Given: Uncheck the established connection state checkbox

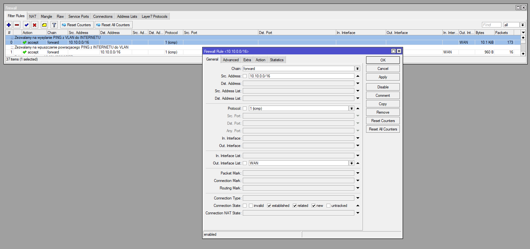Looking at the screenshot, I should (x=269, y=206).
